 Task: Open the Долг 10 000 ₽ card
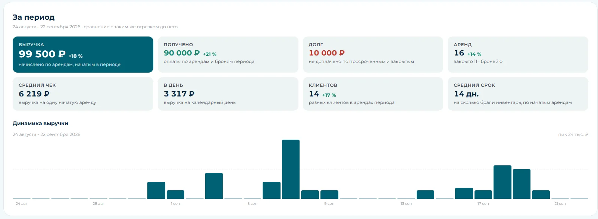click(x=373, y=54)
